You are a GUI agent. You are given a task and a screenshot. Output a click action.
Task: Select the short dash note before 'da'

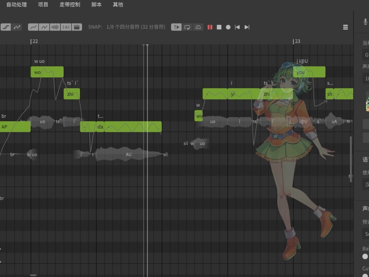(x=88, y=127)
